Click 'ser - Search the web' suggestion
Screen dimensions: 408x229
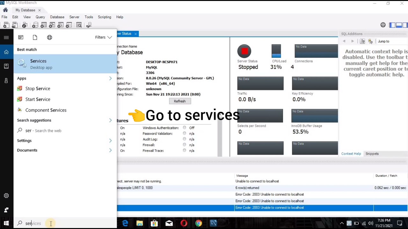65,130
